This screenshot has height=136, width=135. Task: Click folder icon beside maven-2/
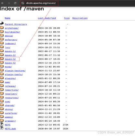pyautogui.click(x=2, y=54)
